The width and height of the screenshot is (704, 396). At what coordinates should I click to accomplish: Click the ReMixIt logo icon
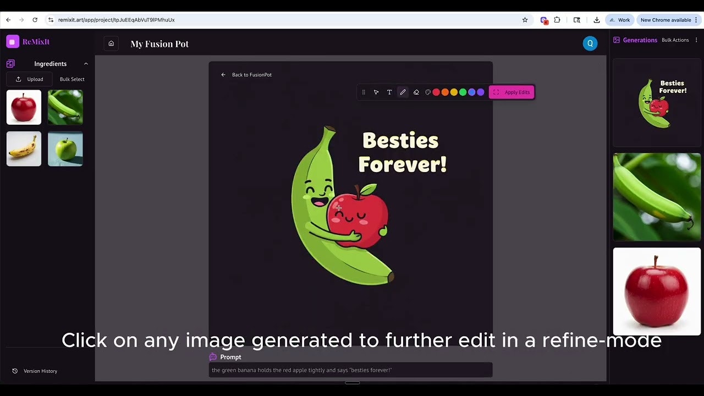[13, 41]
